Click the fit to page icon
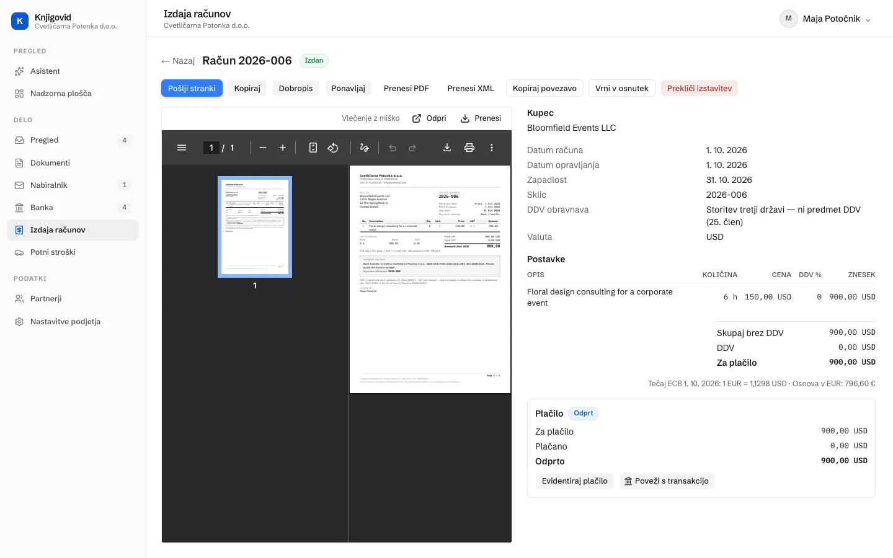This screenshot has width=893, height=558. (313, 148)
